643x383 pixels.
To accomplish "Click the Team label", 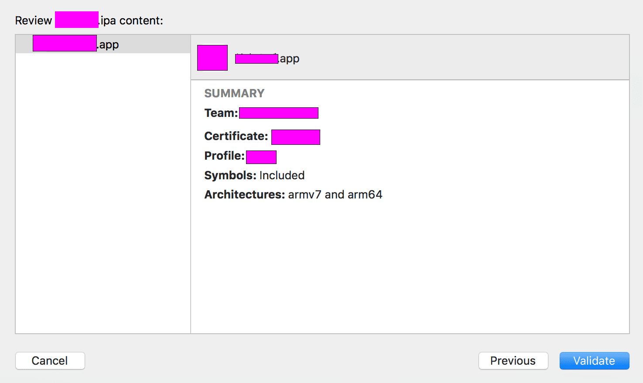I will tap(221, 113).
